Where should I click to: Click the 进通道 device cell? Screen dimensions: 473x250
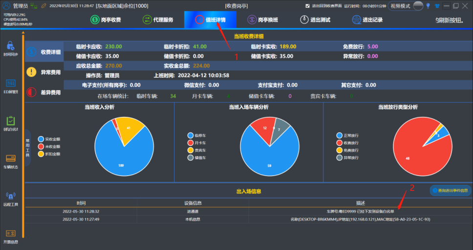click(x=193, y=211)
